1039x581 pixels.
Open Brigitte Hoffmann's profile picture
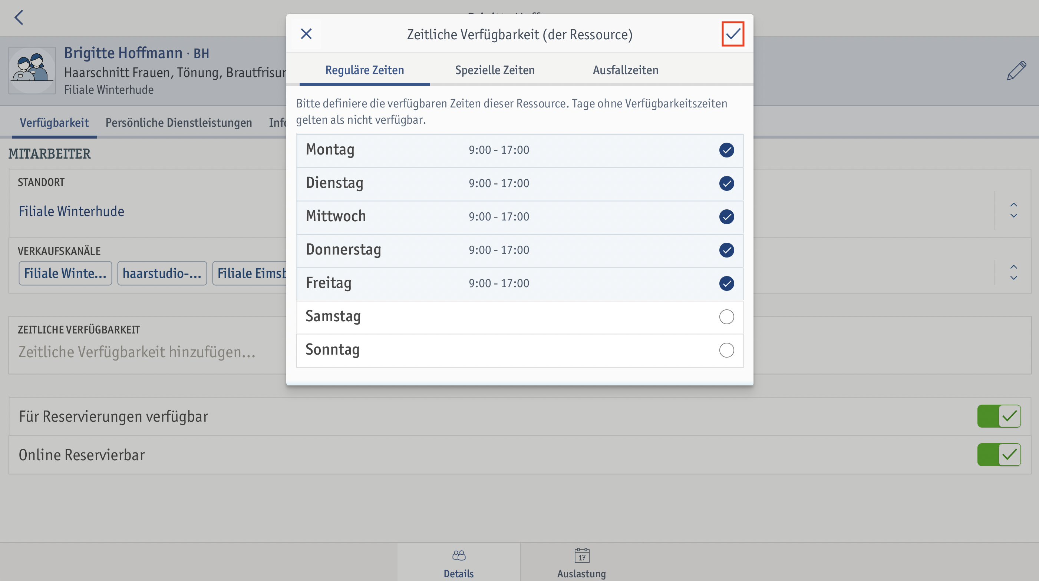tap(32, 70)
